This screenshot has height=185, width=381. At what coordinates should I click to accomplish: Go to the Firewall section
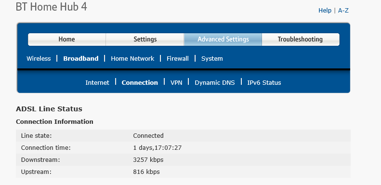click(x=178, y=59)
